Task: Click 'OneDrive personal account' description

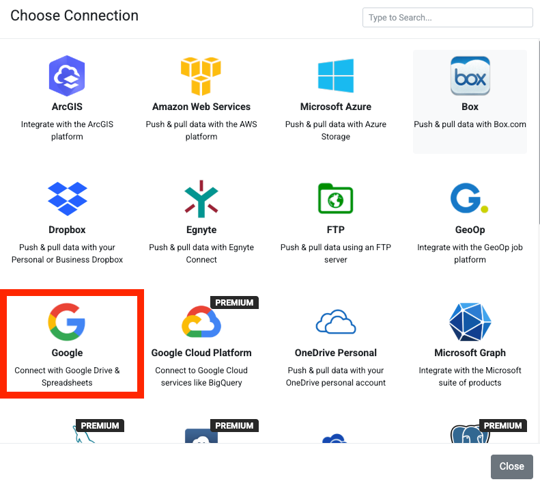Action: [x=336, y=383]
